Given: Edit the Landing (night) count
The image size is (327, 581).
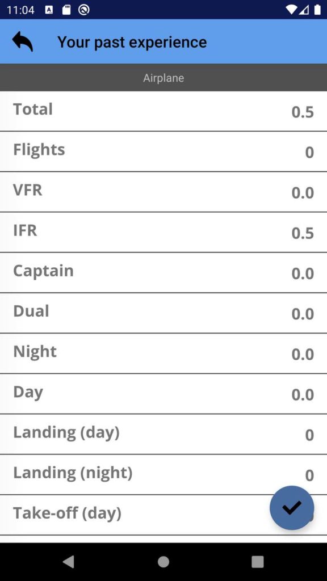Looking at the screenshot, I should 309,475.
